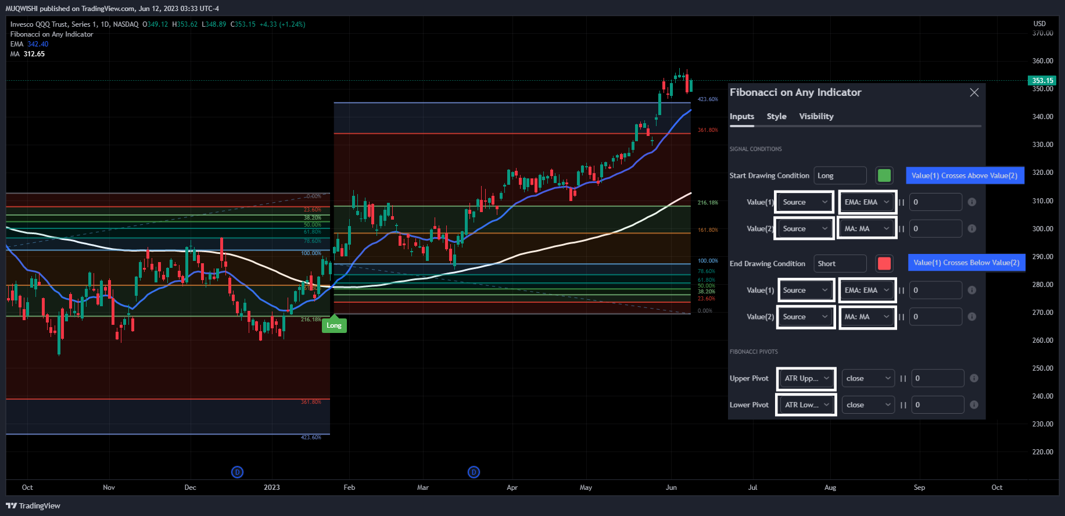This screenshot has height=516, width=1065.
Task: Click info icon for End Value(2)
Action: pos(972,317)
